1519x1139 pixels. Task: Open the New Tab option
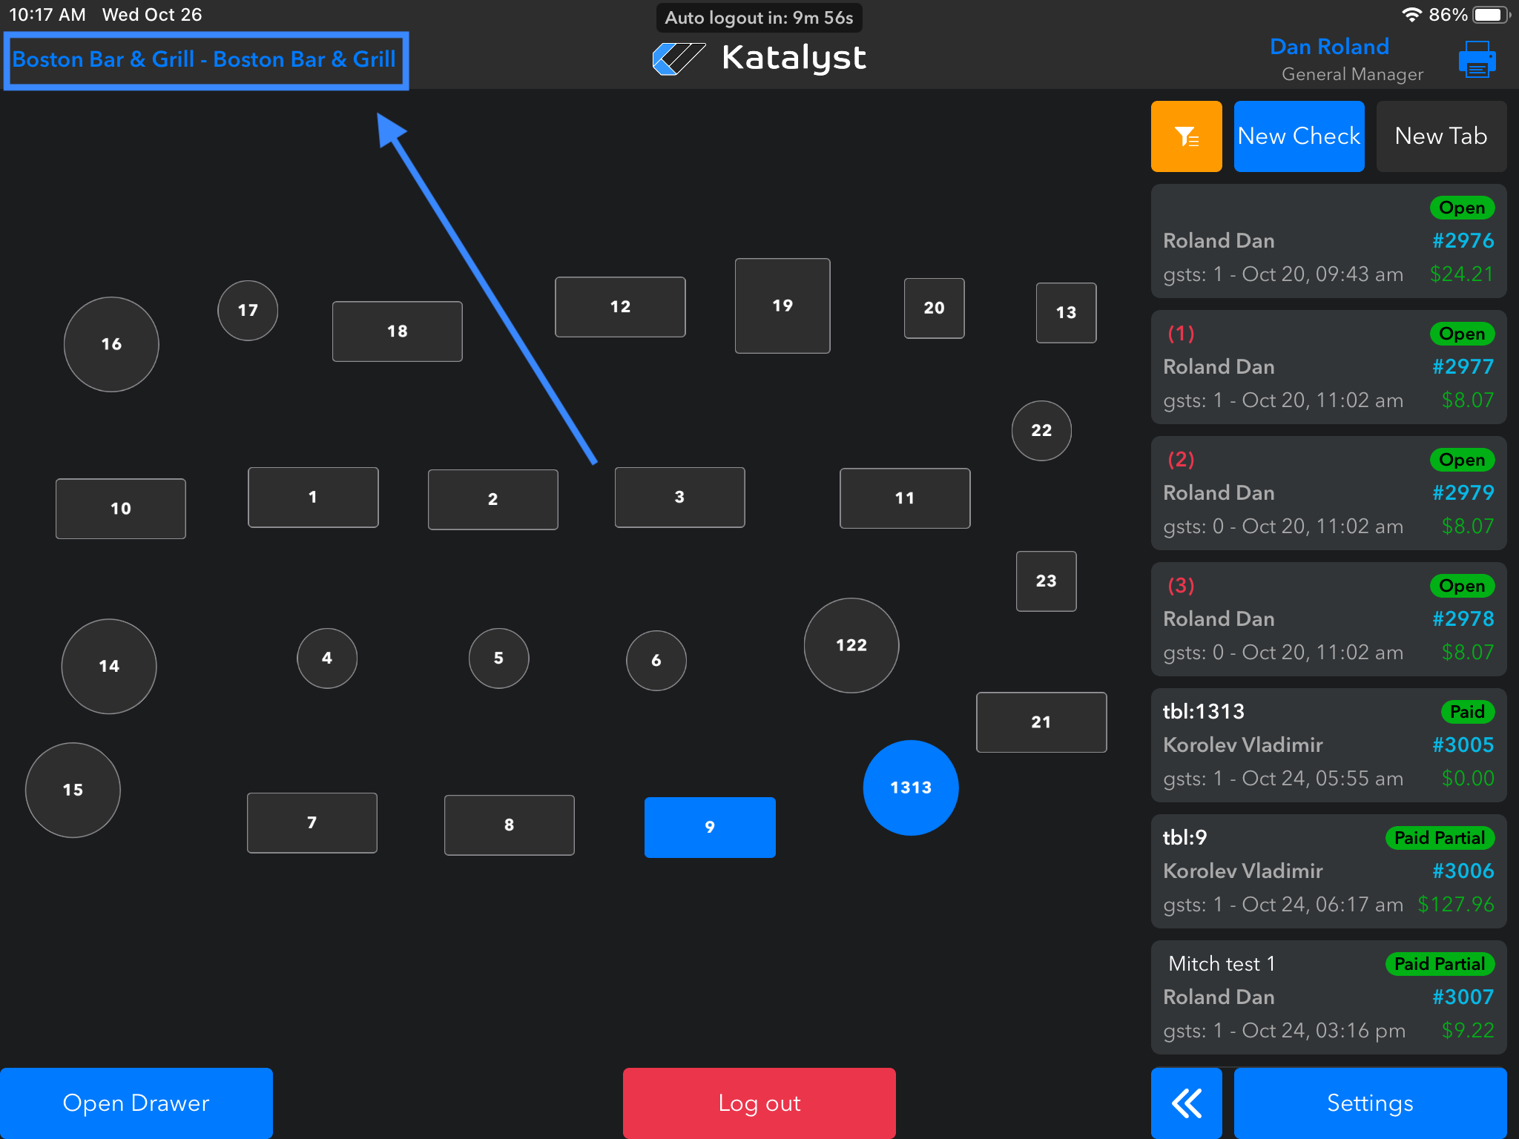click(x=1440, y=136)
